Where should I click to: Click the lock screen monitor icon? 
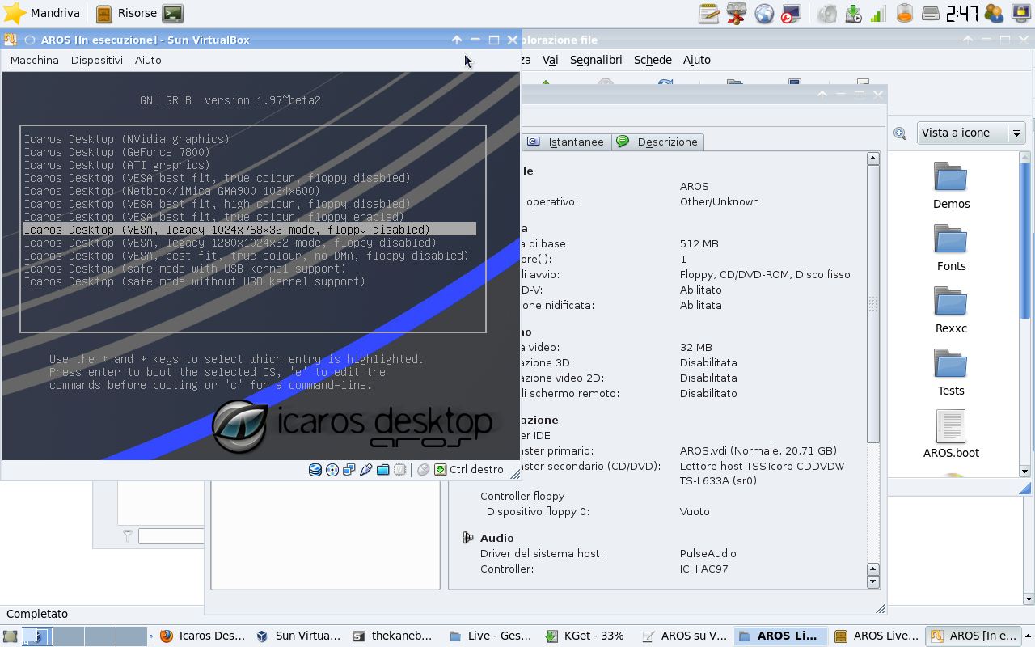click(1020, 13)
